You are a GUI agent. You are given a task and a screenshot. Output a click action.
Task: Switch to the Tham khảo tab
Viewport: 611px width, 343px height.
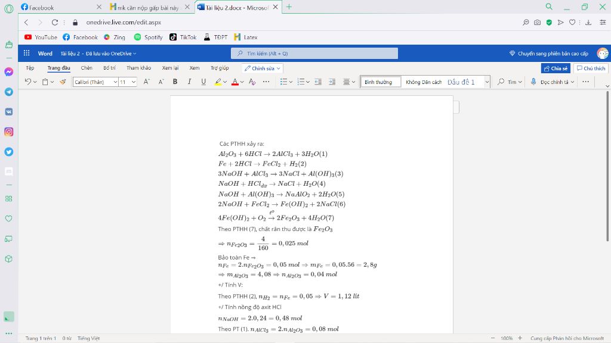[138, 68]
